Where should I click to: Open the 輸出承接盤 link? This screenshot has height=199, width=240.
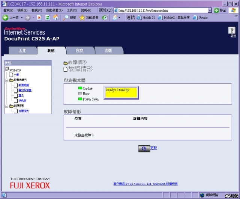click(x=25, y=90)
